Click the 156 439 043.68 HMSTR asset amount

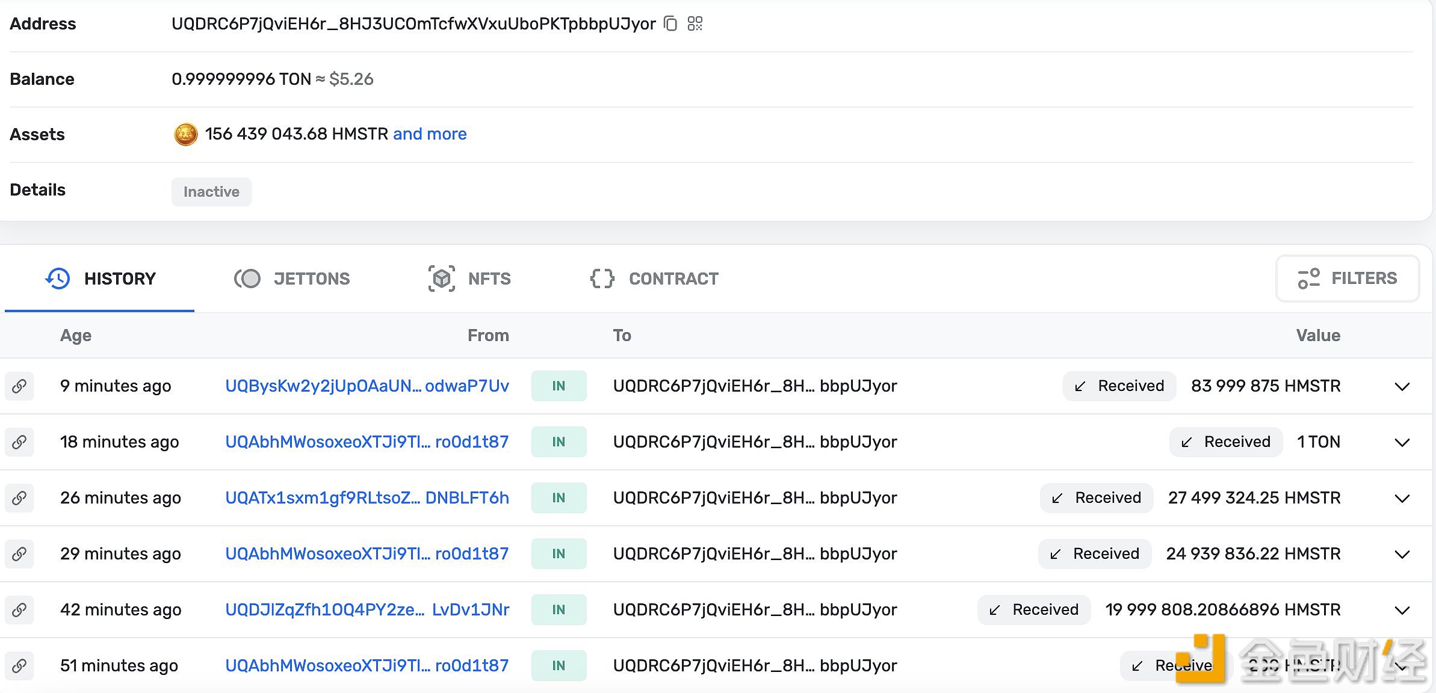297,134
